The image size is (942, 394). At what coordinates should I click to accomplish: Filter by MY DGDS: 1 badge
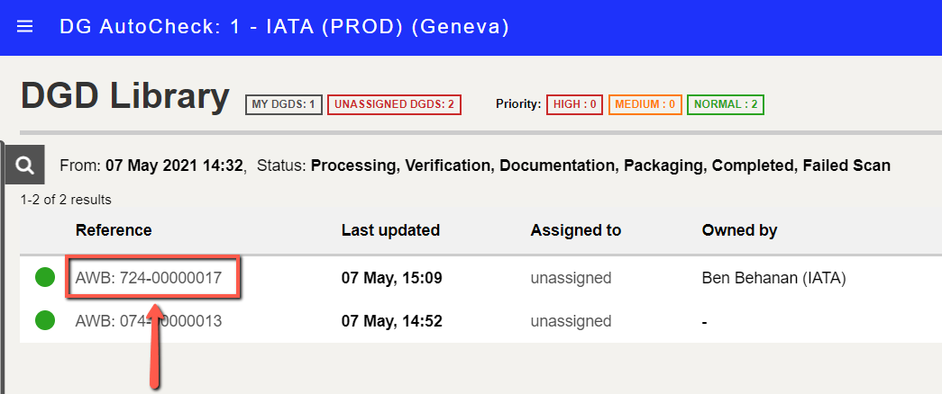pyautogui.click(x=284, y=104)
